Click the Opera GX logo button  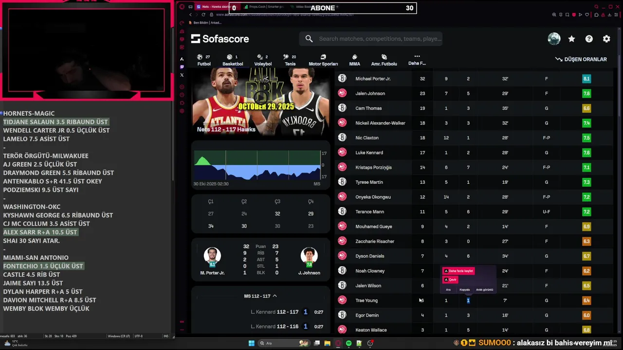pos(182,7)
